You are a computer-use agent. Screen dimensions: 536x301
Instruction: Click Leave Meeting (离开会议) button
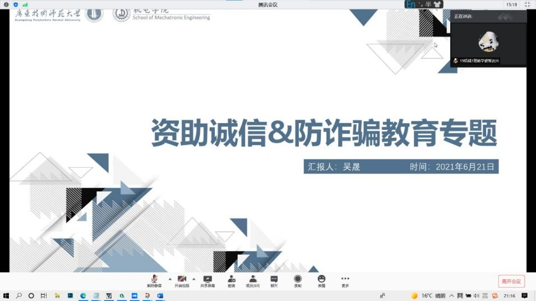tap(511, 281)
